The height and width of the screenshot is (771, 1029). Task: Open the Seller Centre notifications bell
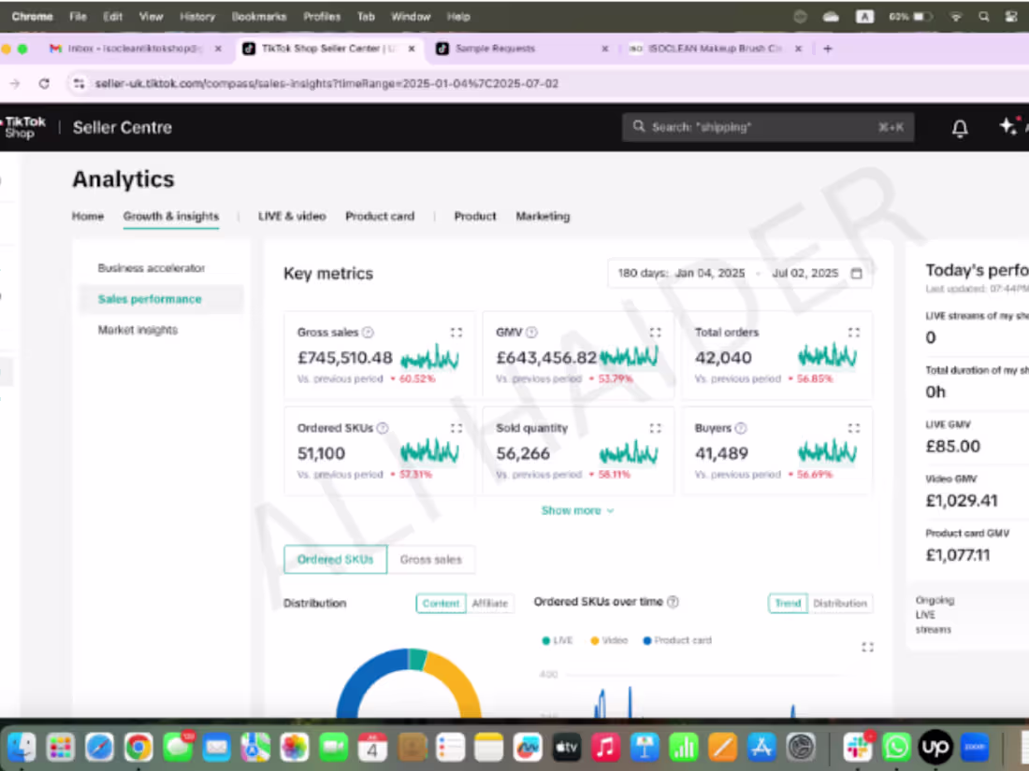960,128
